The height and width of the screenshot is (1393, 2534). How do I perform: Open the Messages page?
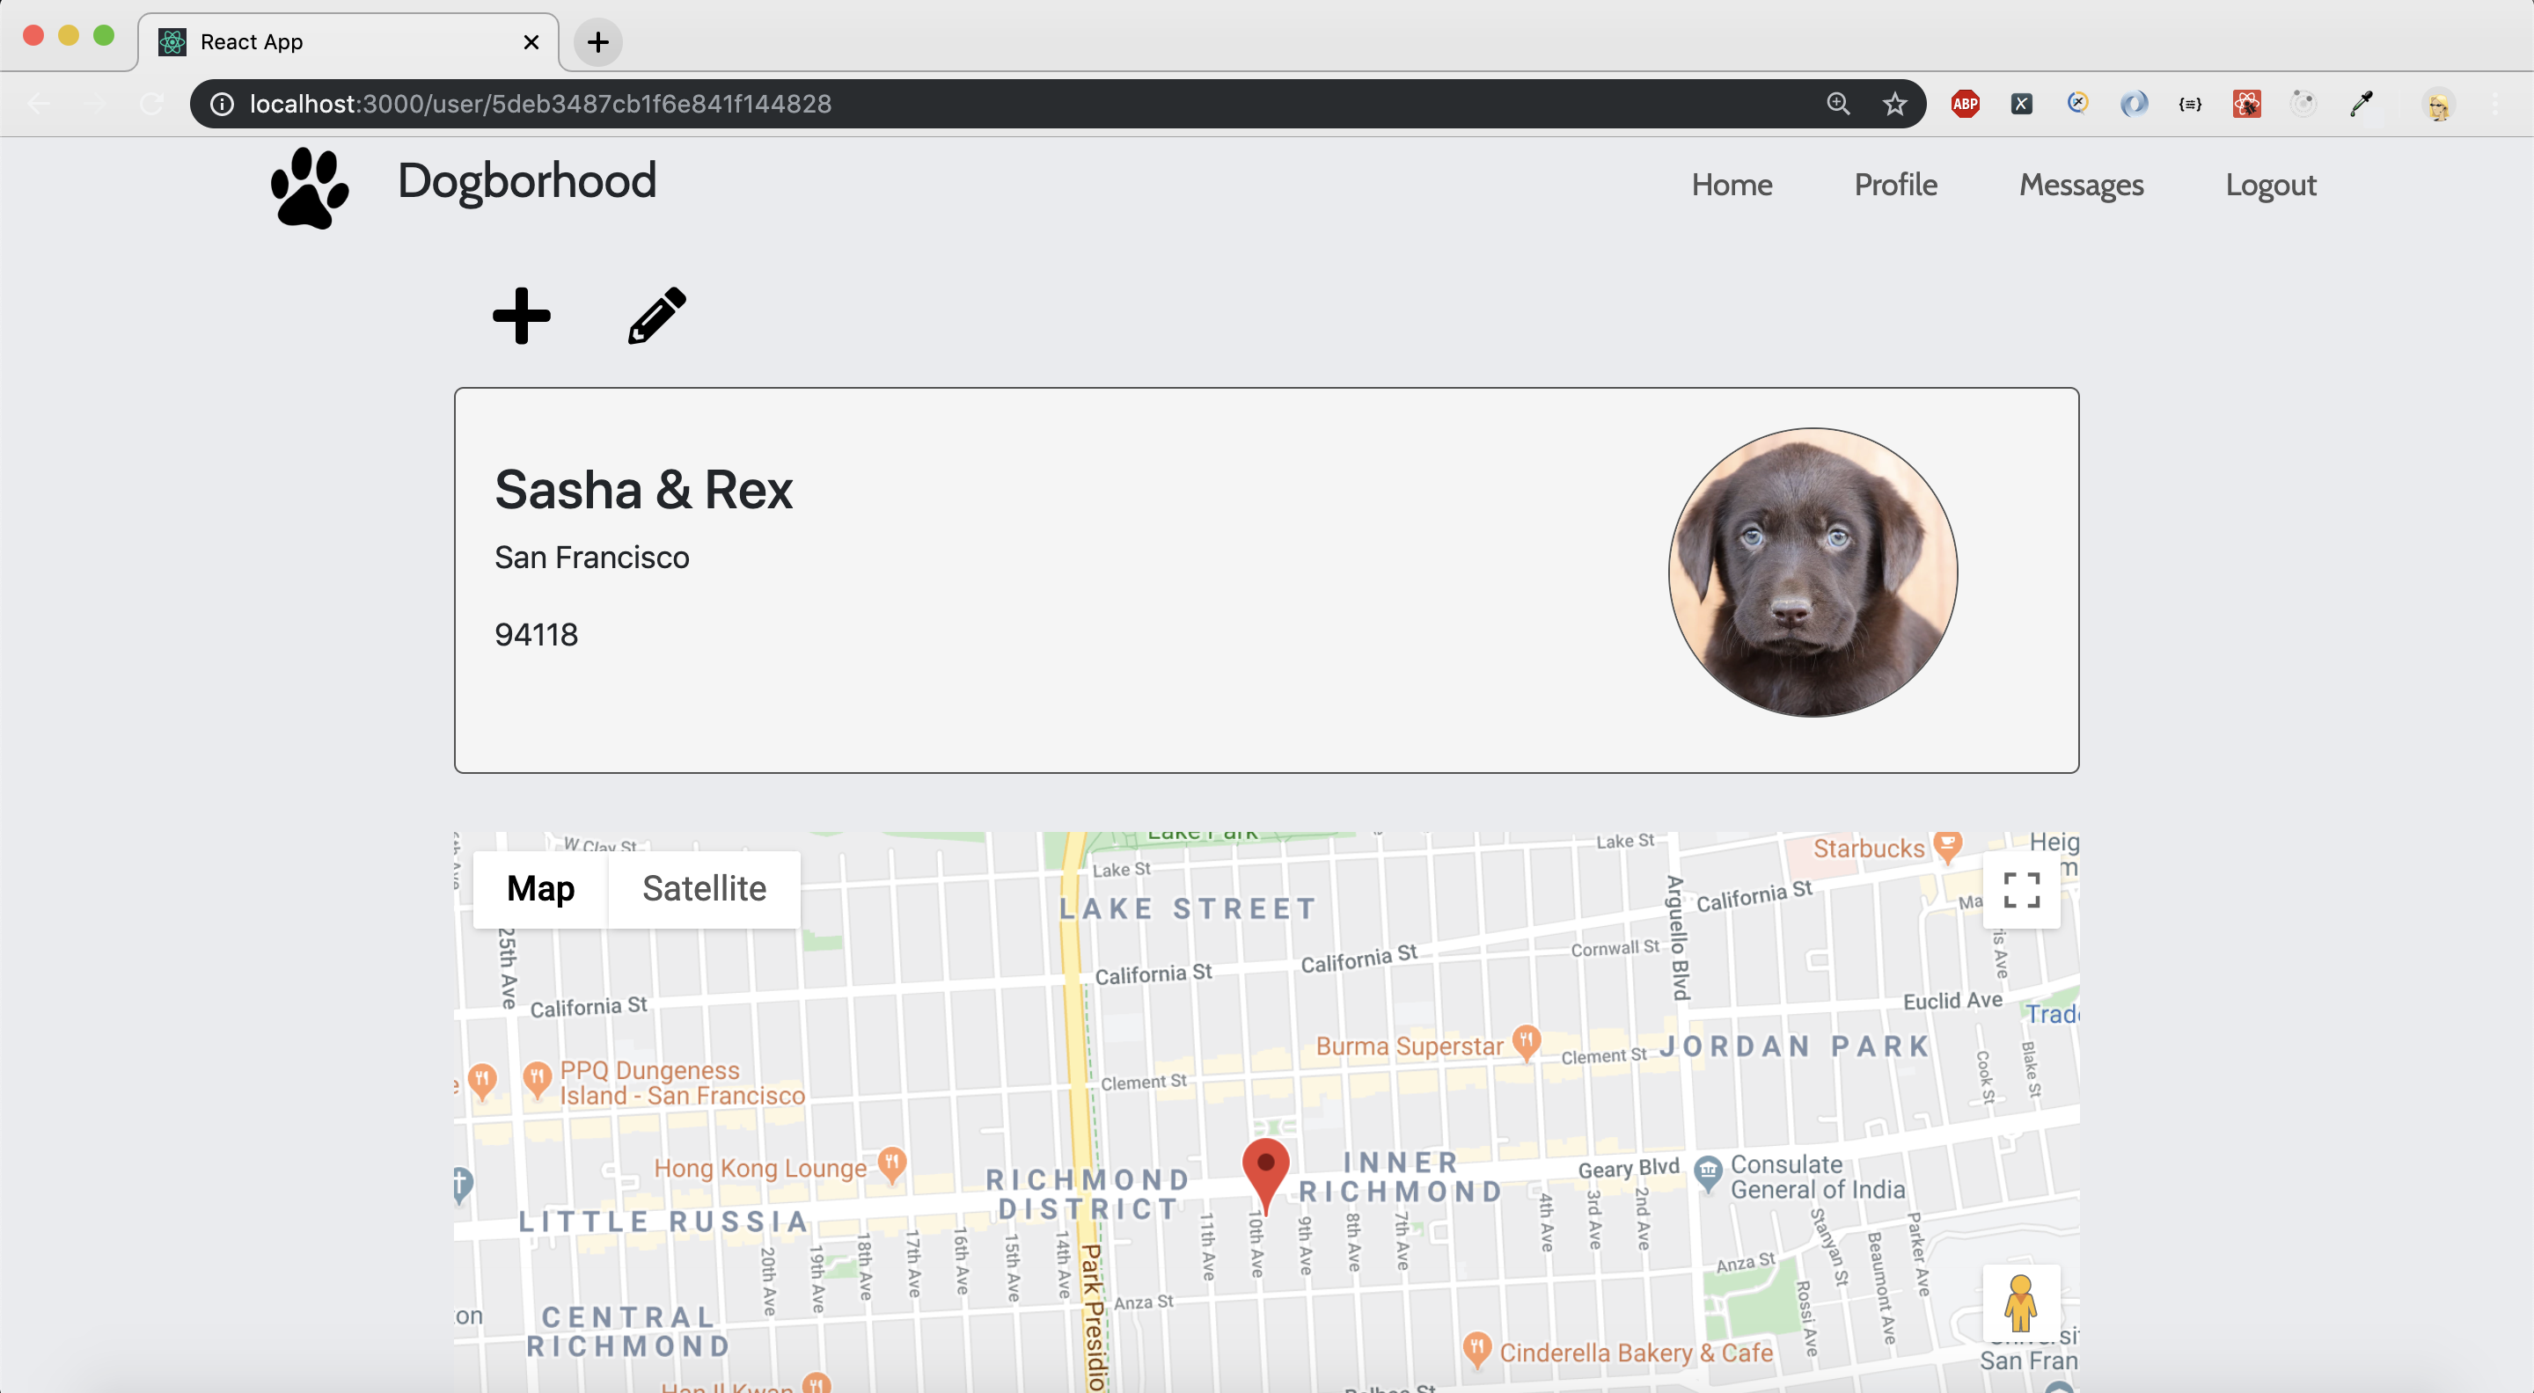tap(2082, 184)
